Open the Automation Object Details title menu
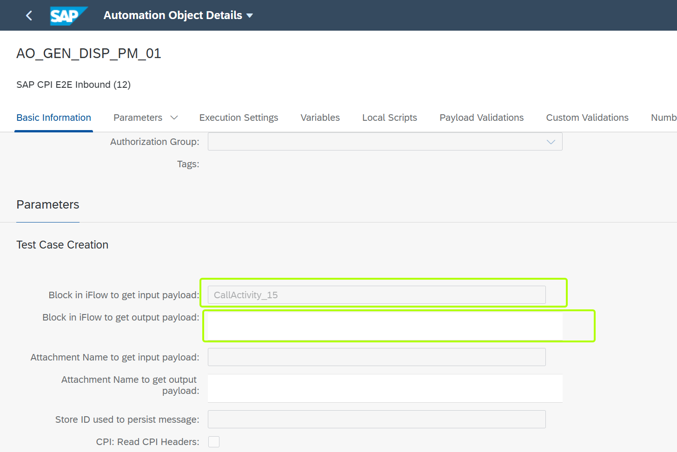Screen dimensions: 677x452 pyautogui.click(x=178, y=15)
